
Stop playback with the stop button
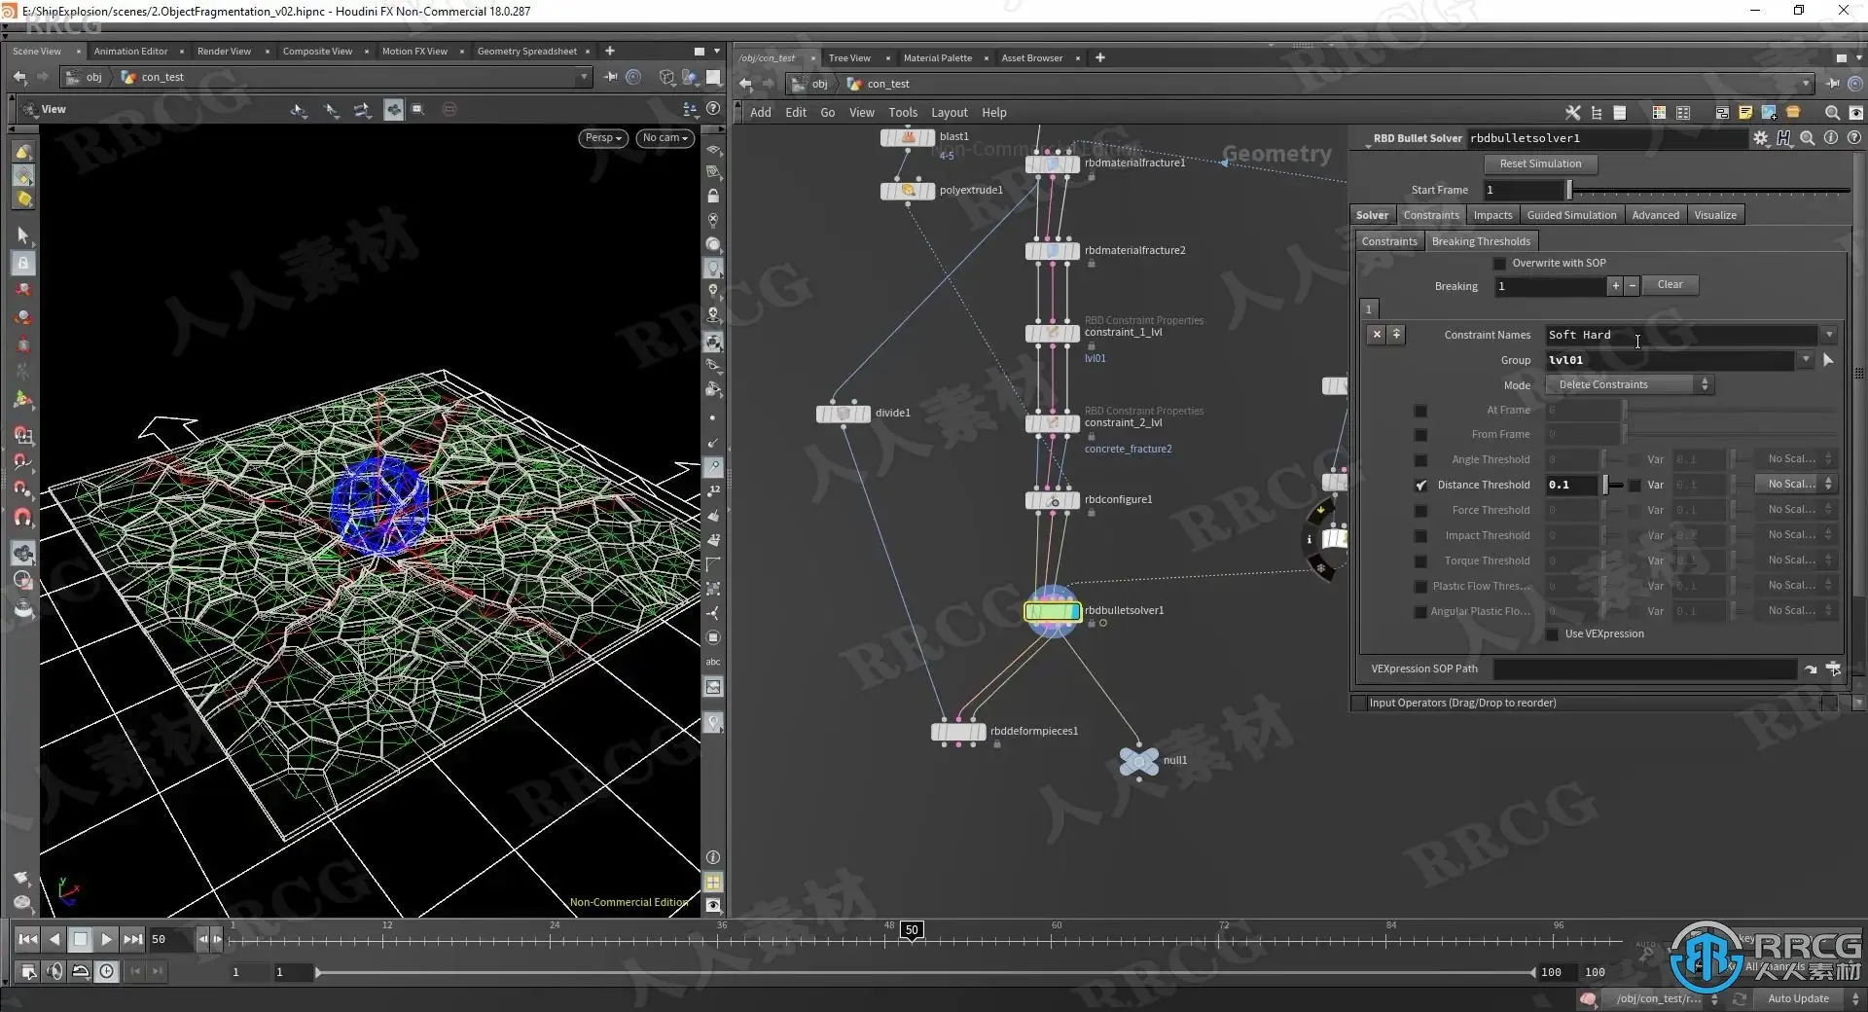pyautogui.click(x=81, y=939)
